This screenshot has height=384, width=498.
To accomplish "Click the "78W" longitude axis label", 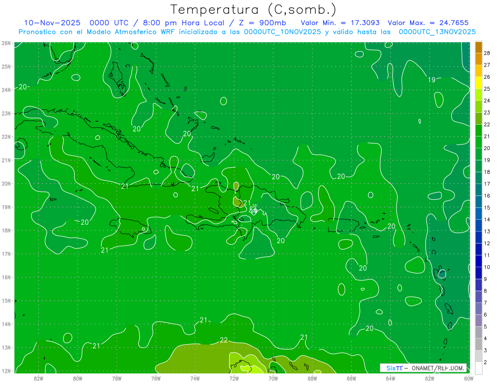I will coord(117,378).
